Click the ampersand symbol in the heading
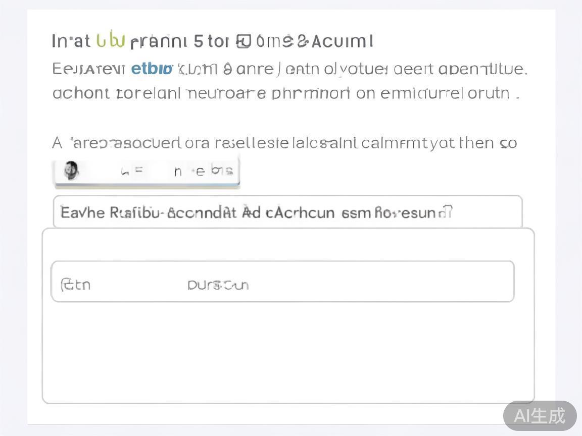 click(303, 41)
